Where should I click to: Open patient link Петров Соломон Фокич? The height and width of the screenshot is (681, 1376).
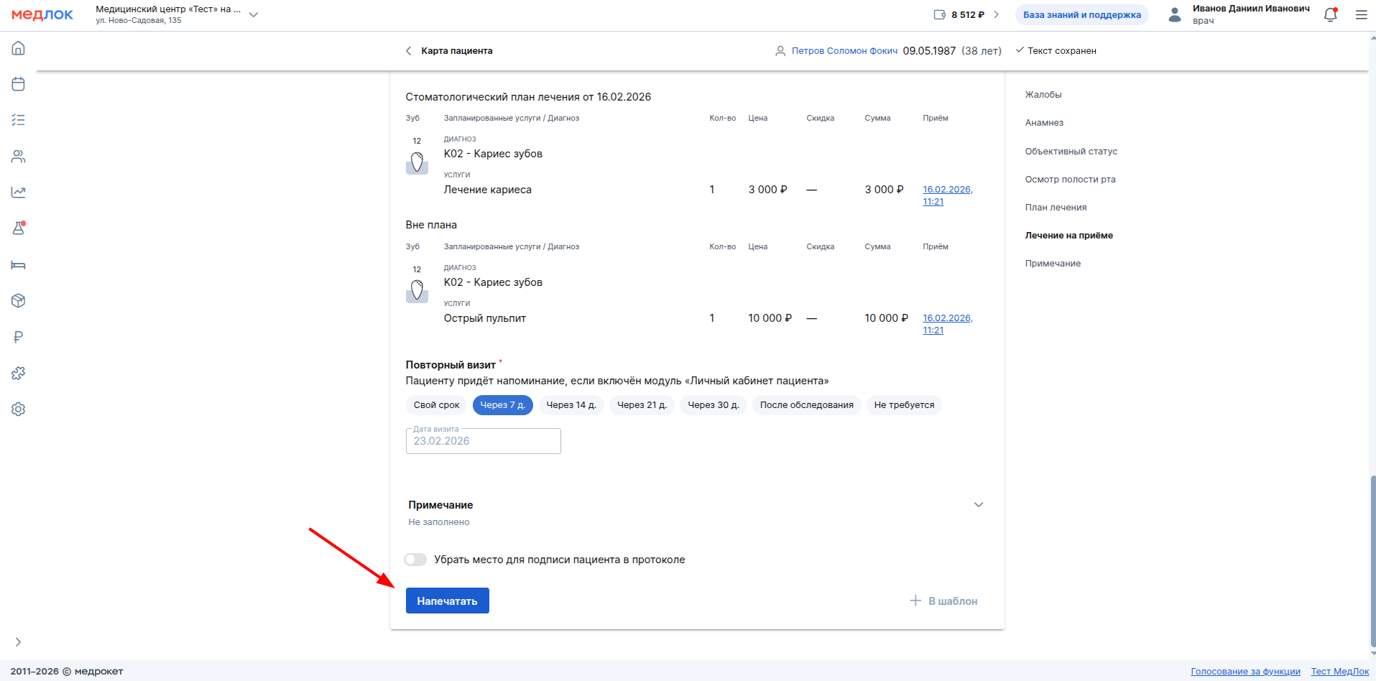[x=844, y=51]
